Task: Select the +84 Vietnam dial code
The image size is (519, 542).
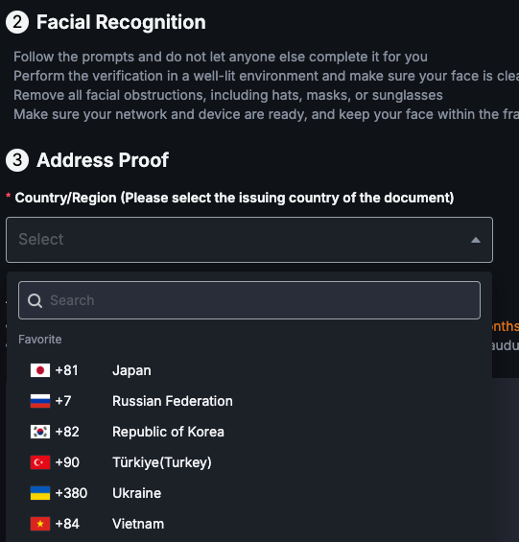Action: (x=67, y=524)
